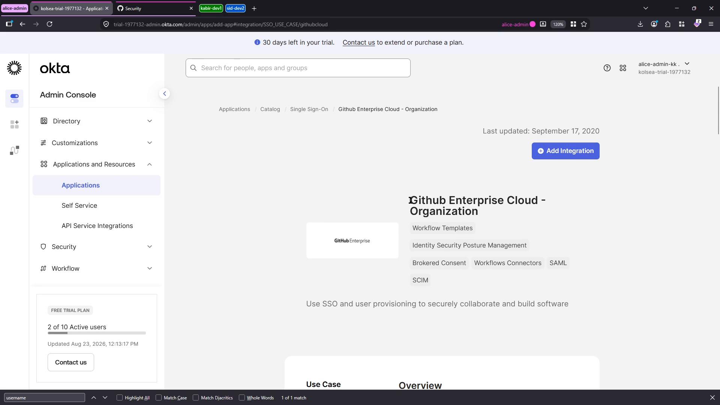Click the Contact us link in trial banner
Image resolution: width=720 pixels, height=405 pixels.
(358, 42)
